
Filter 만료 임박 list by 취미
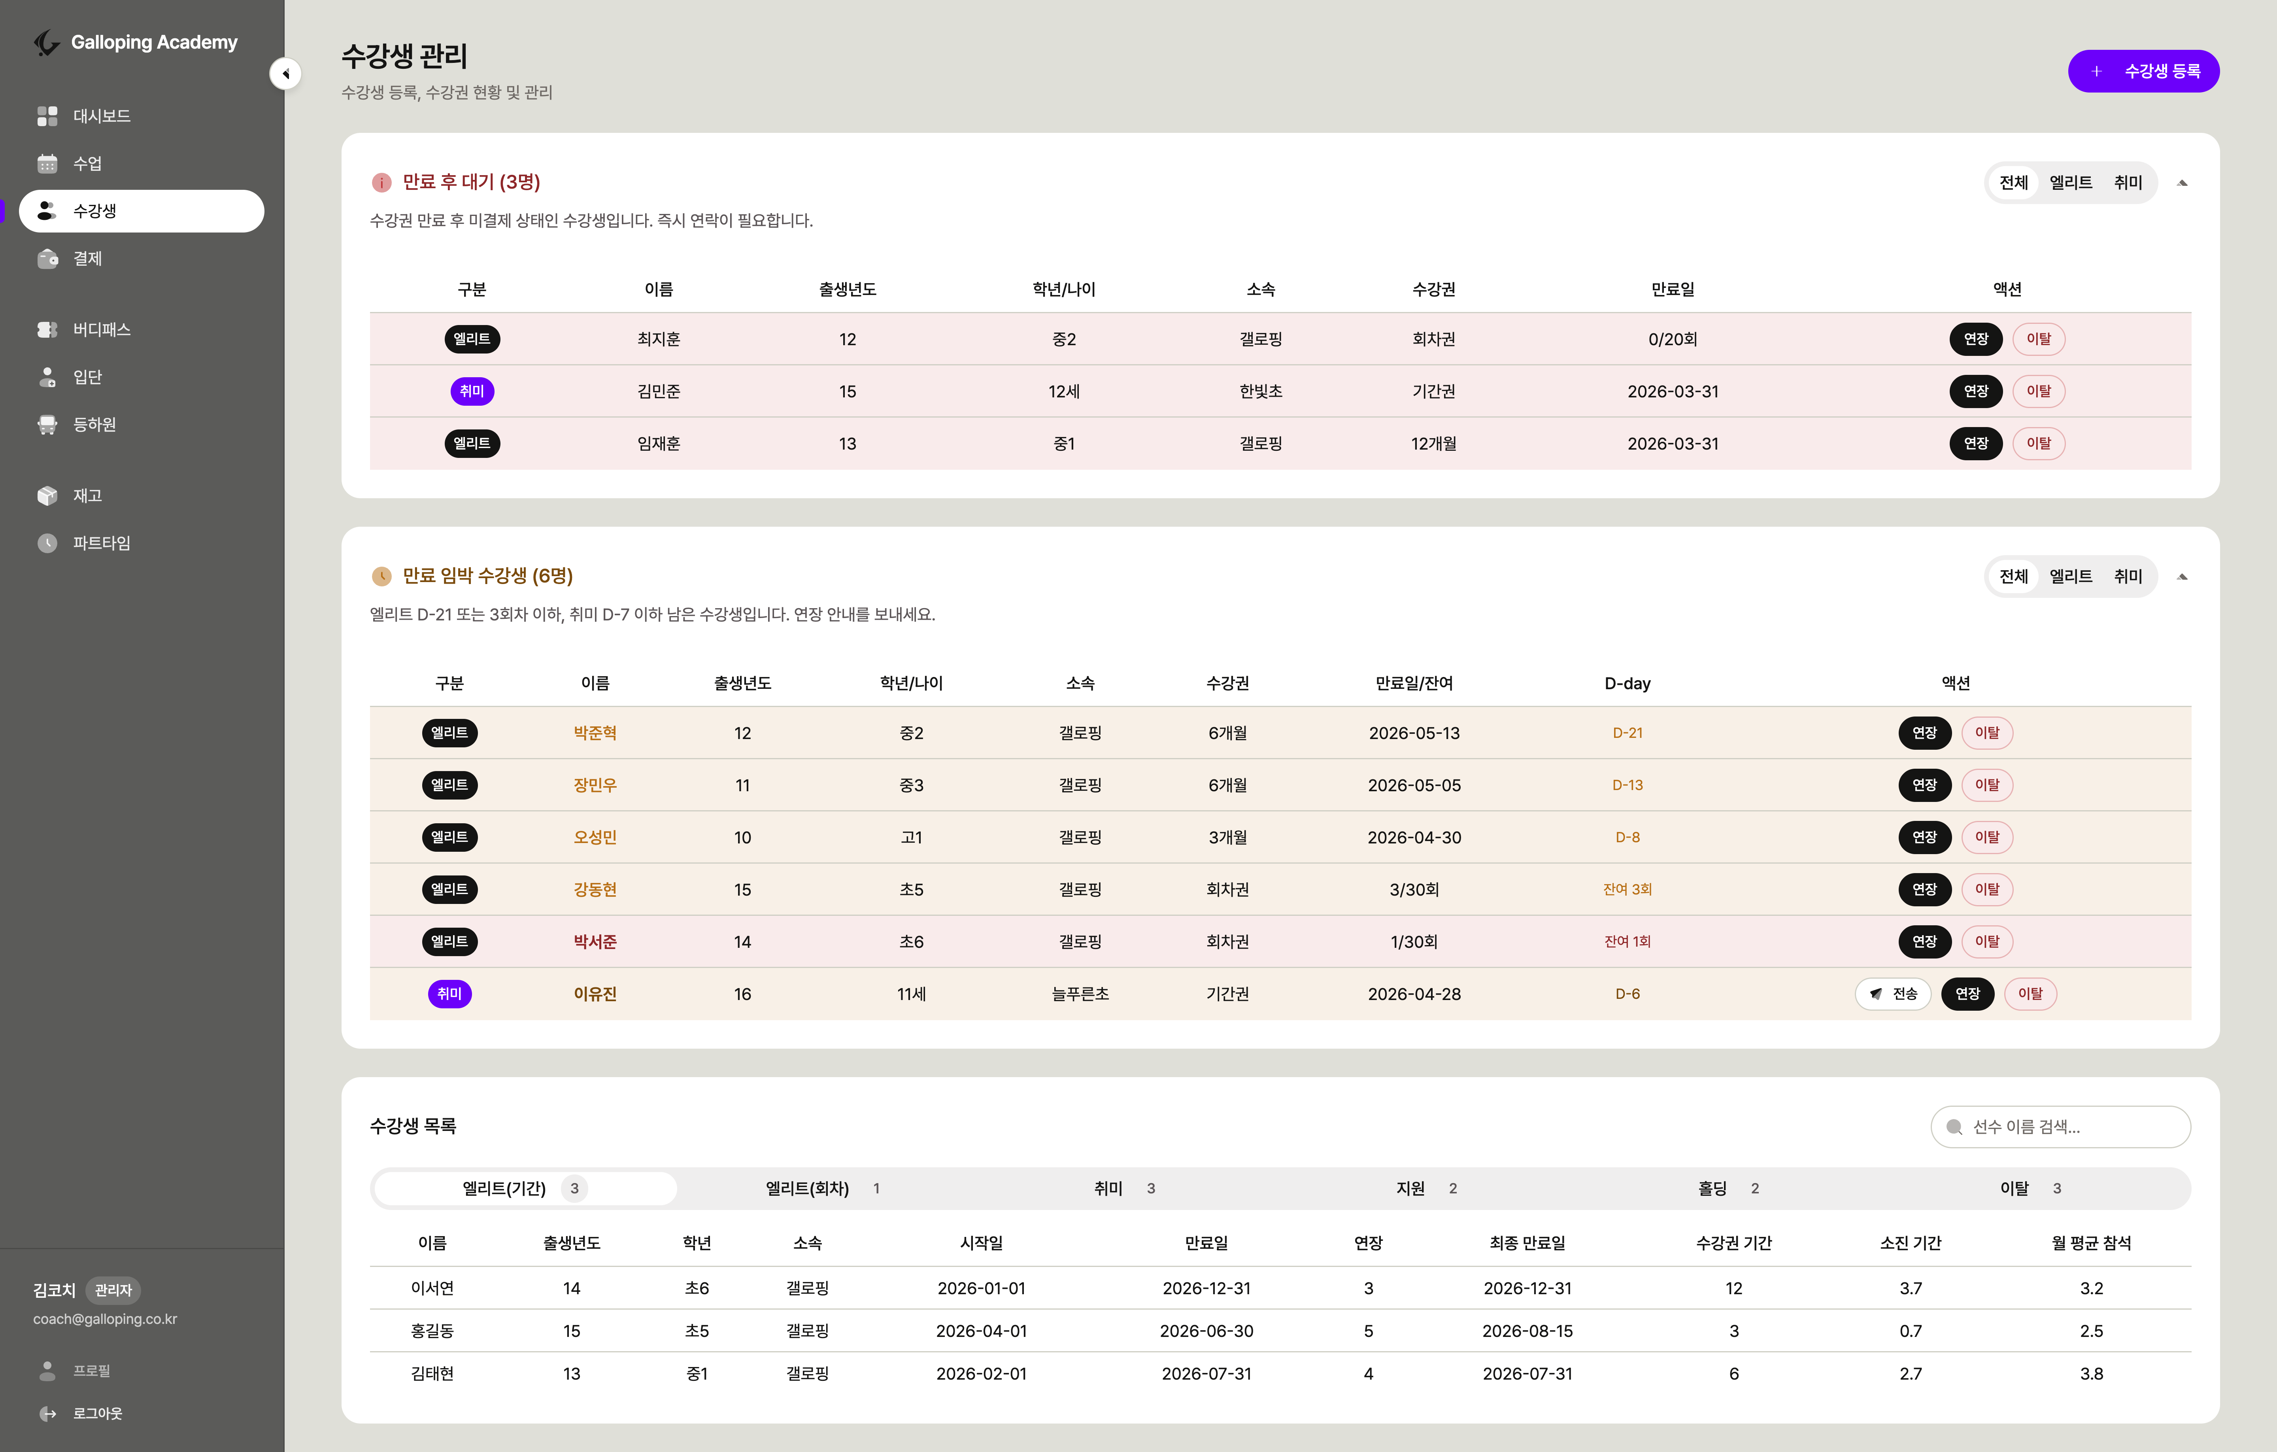click(x=2128, y=576)
